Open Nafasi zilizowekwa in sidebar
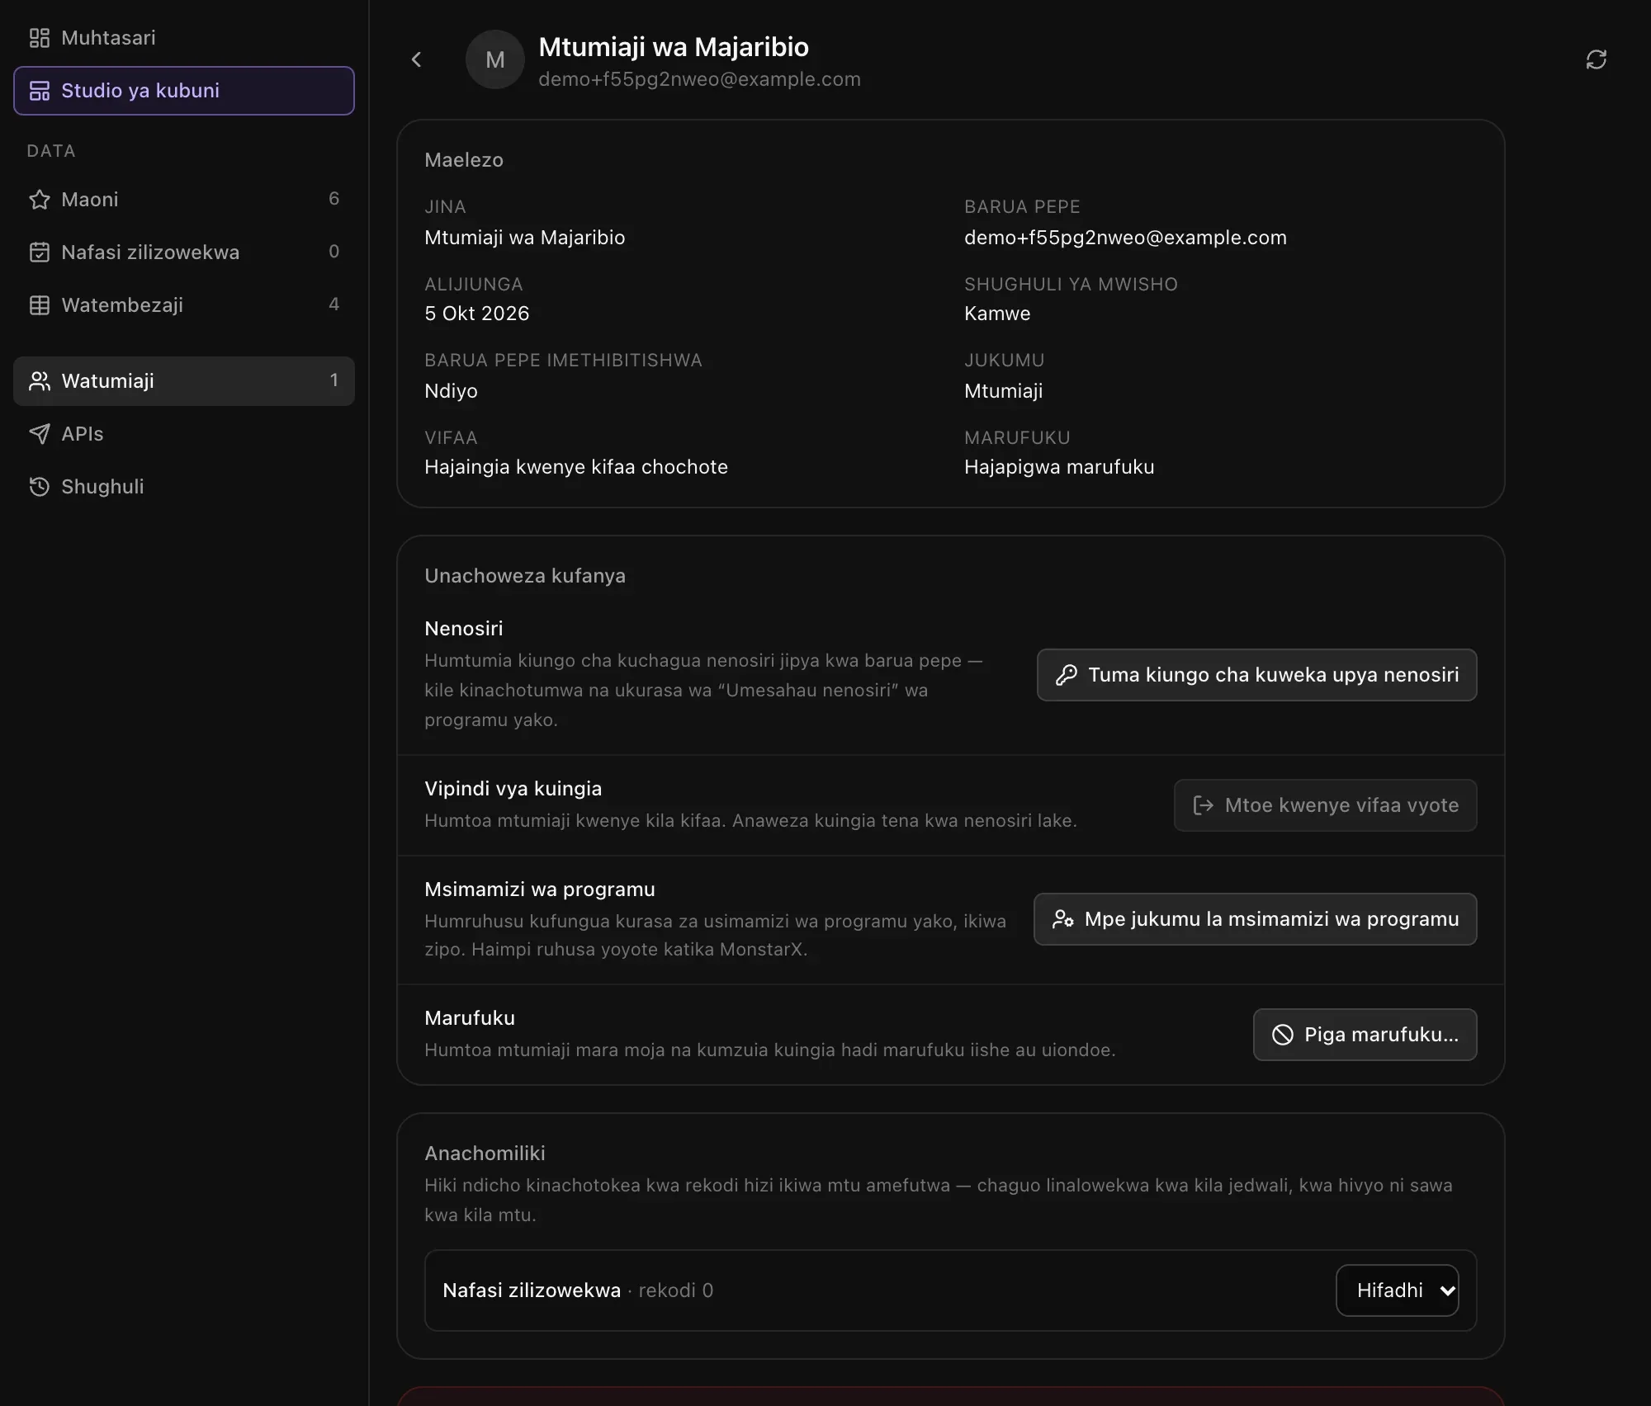1651x1406 pixels. (184, 252)
